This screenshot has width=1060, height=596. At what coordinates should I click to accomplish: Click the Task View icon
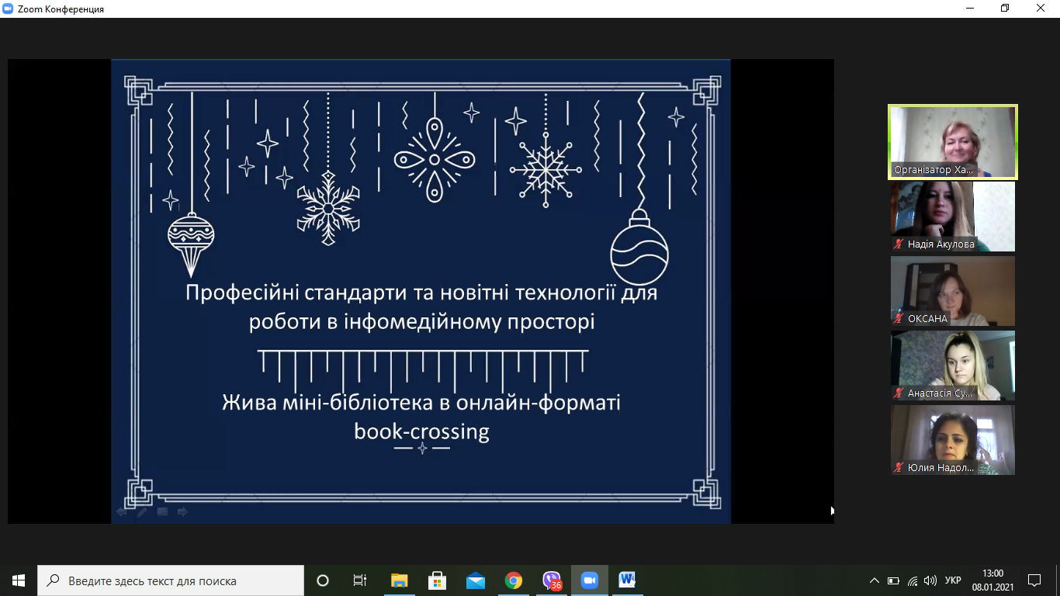360,580
